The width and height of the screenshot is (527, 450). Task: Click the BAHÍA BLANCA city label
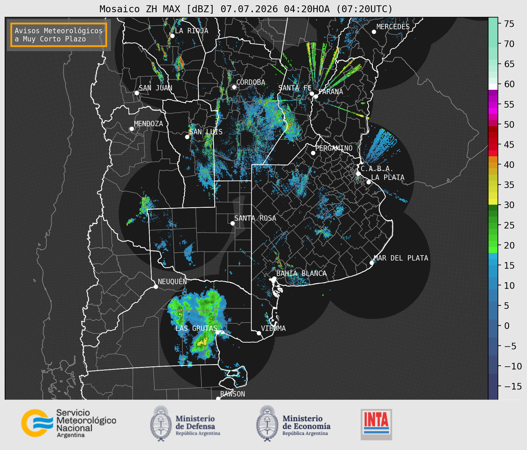click(x=301, y=274)
